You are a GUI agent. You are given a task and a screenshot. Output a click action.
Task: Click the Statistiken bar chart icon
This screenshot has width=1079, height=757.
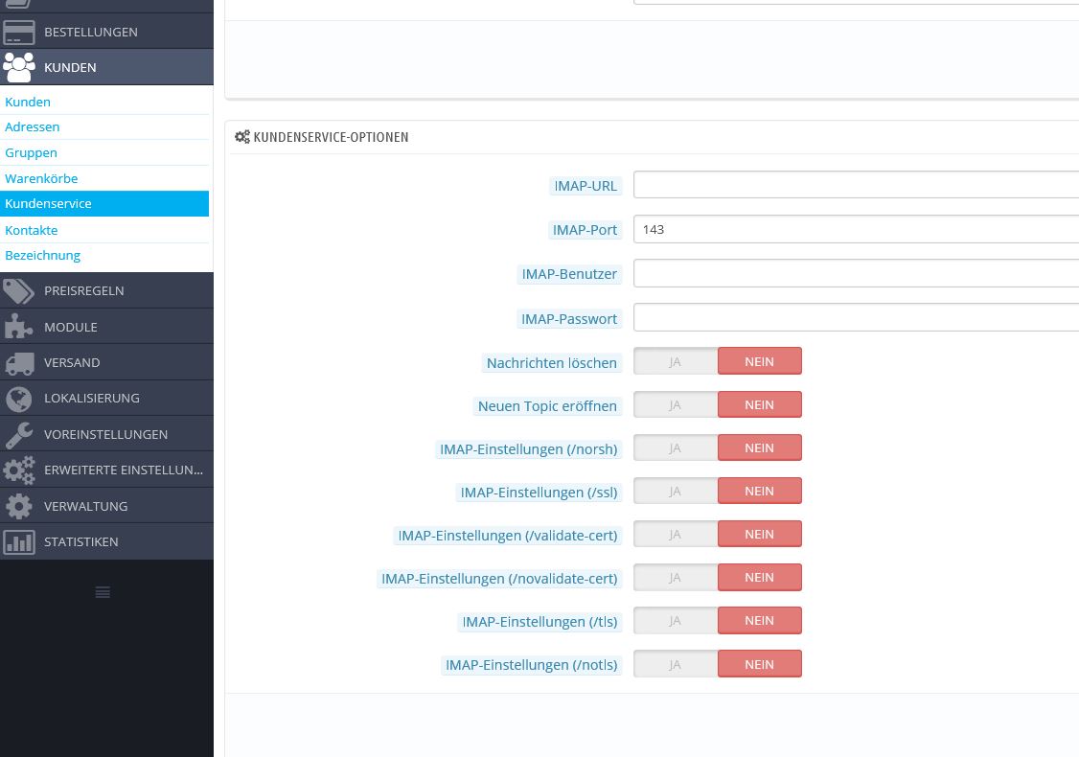point(18,541)
